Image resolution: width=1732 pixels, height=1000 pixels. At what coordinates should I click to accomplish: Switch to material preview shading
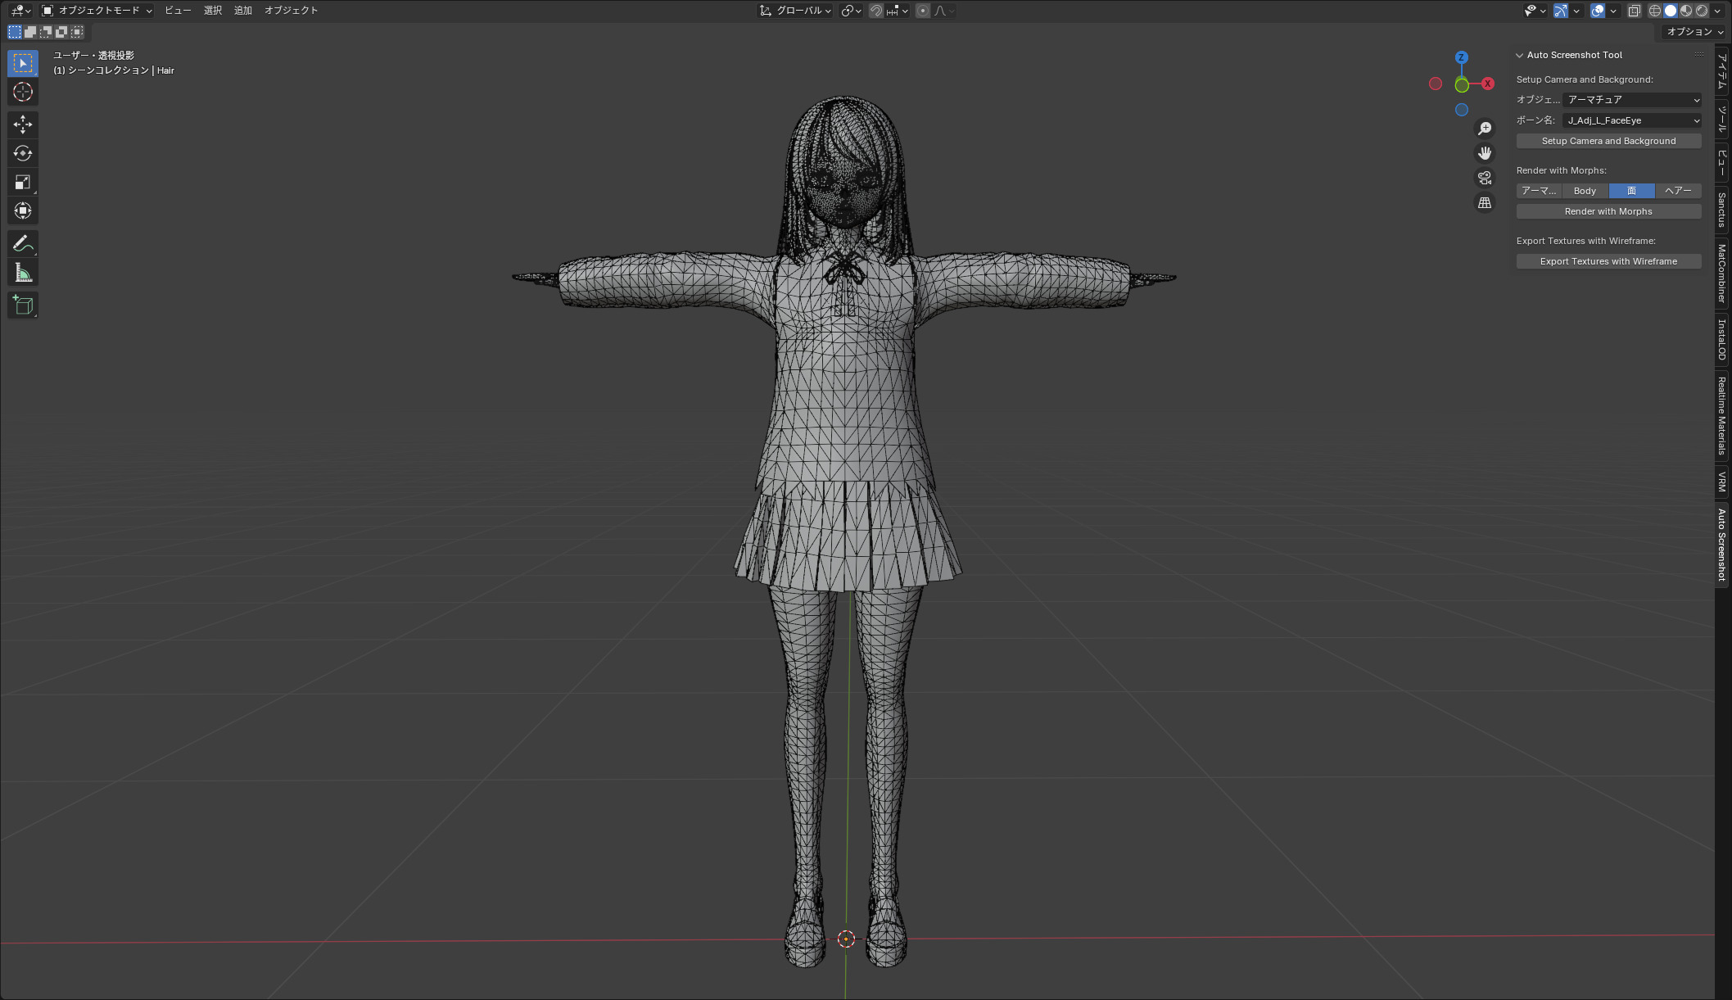pos(1686,11)
